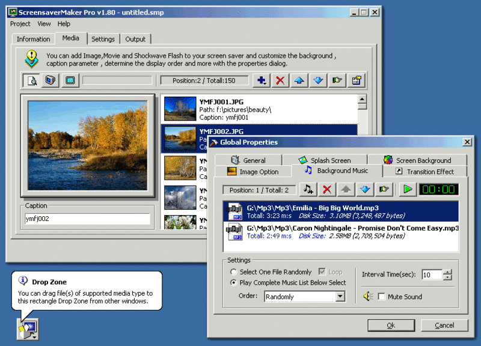Open the General tab in Global Properties
481x346 pixels.
[x=248, y=160]
